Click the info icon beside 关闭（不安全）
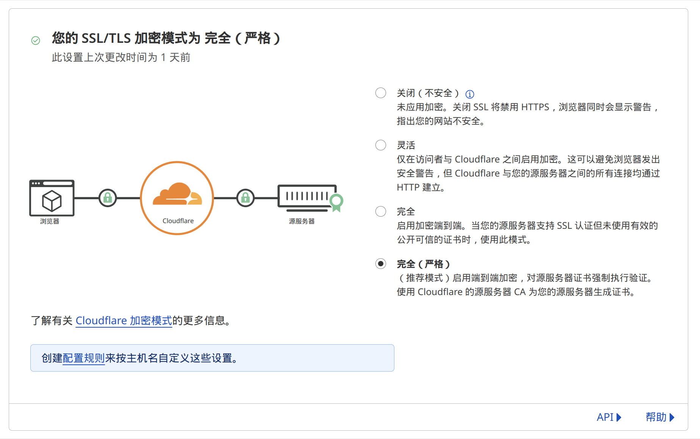Image resolution: width=700 pixels, height=439 pixels. (470, 94)
